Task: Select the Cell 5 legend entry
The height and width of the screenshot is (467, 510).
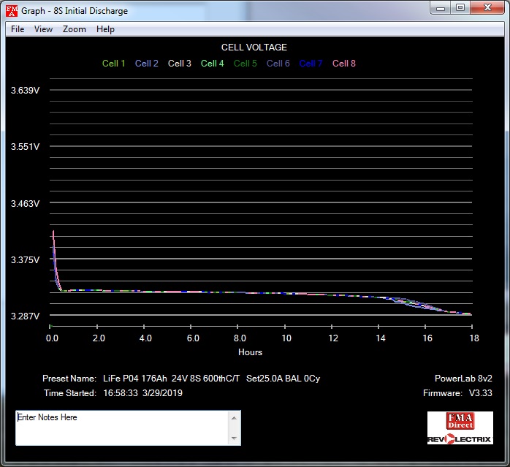Action: (245, 64)
